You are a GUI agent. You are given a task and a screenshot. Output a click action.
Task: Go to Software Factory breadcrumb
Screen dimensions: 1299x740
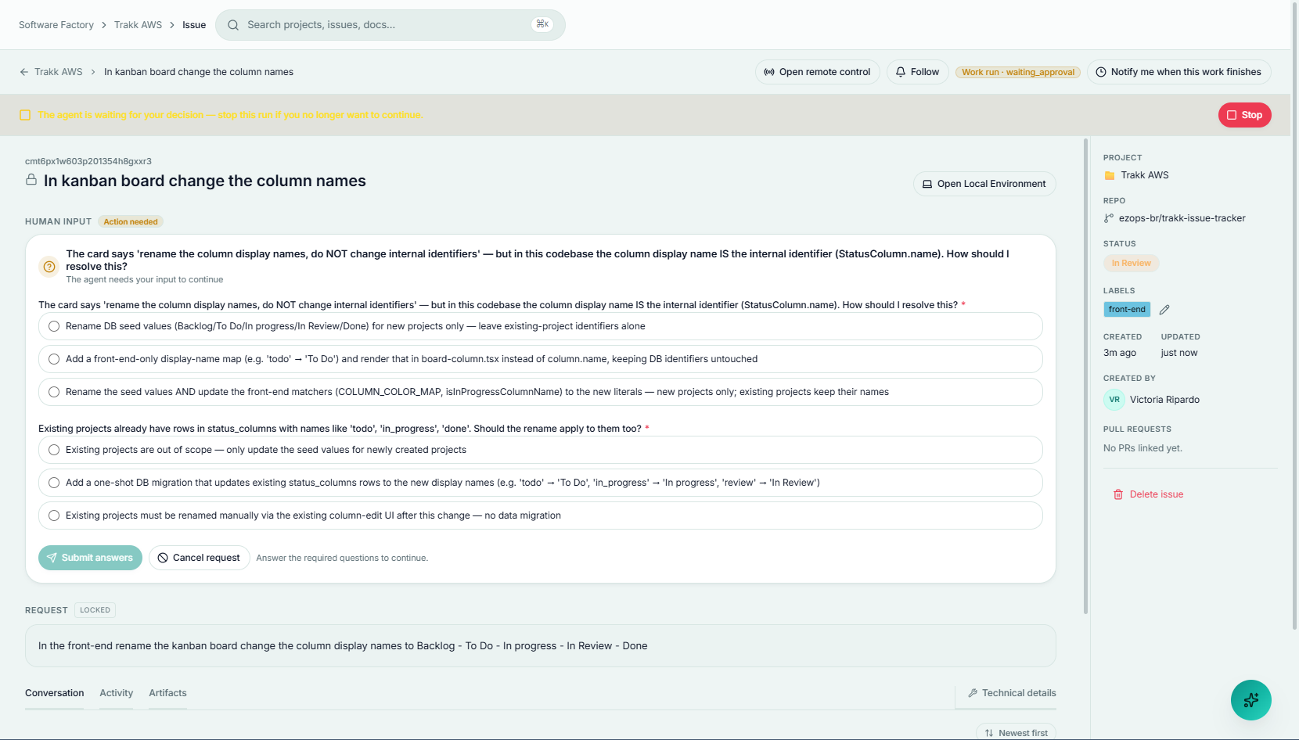[x=56, y=25]
